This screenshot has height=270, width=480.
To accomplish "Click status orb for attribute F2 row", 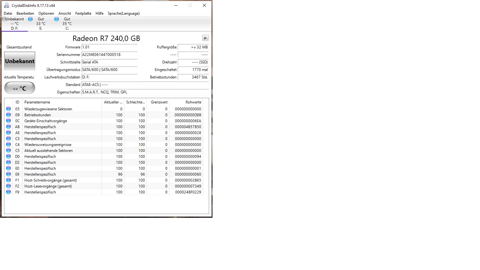I will 8,186.
